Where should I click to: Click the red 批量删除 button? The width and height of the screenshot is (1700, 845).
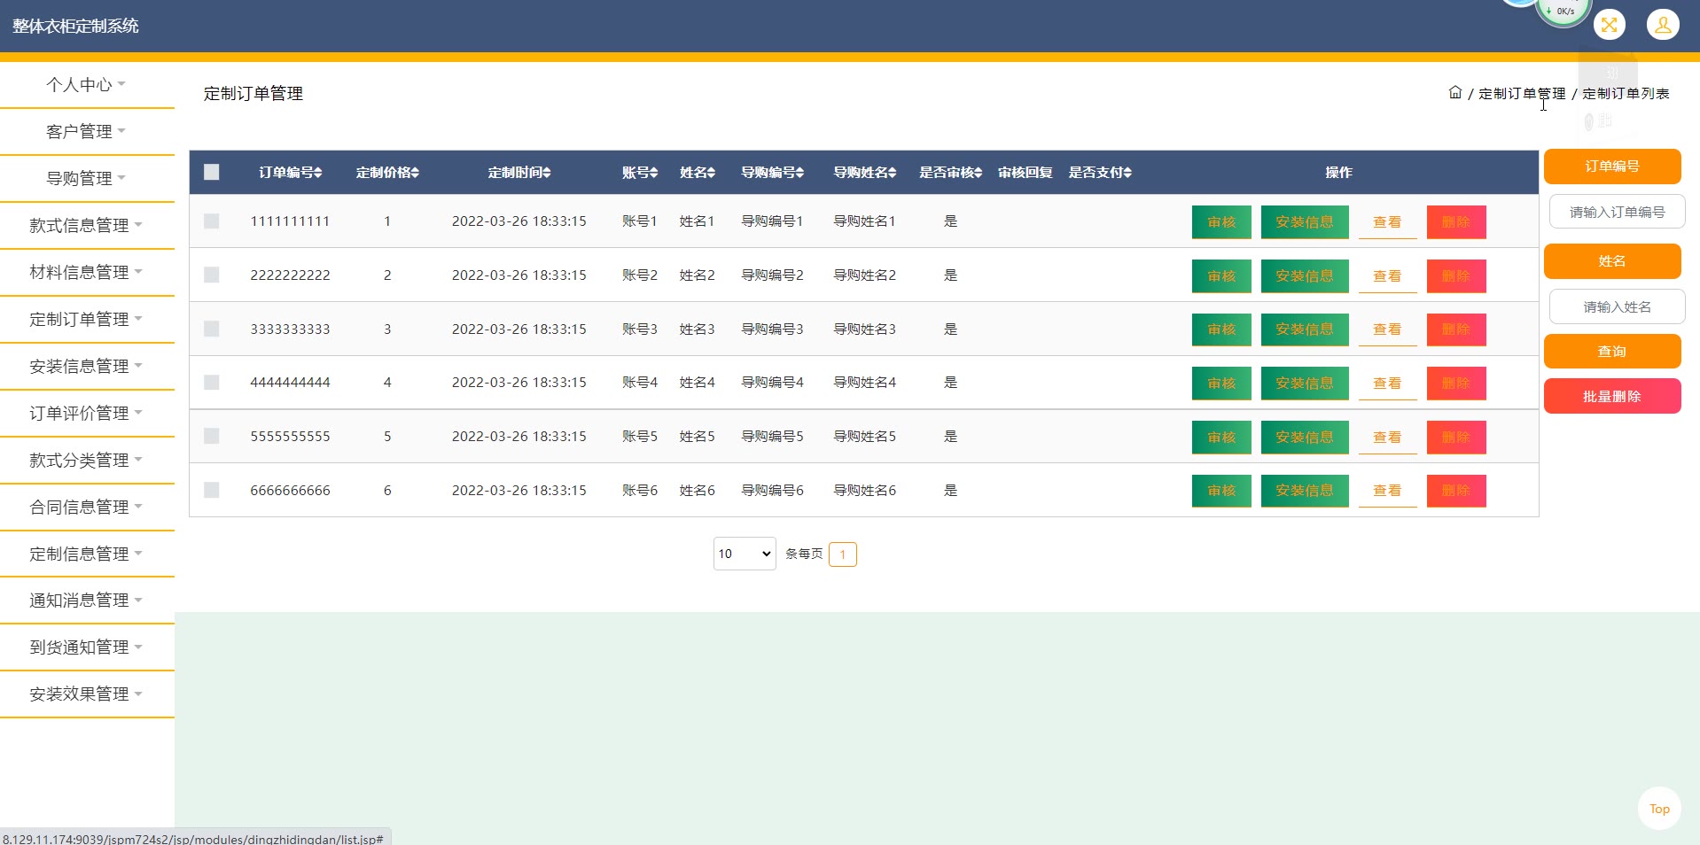(x=1611, y=396)
